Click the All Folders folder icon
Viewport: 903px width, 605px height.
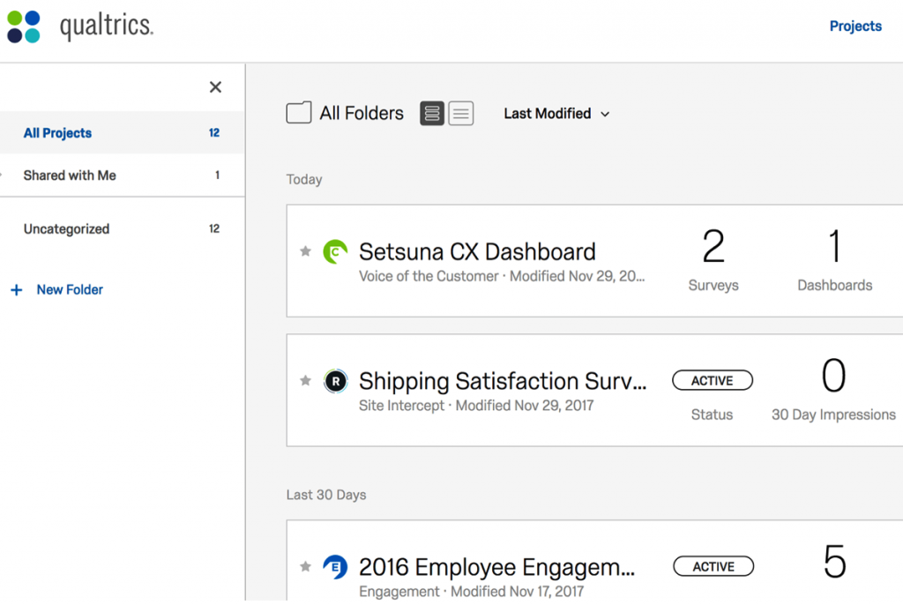point(299,113)
